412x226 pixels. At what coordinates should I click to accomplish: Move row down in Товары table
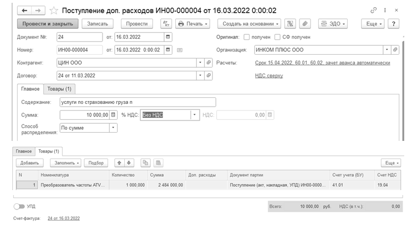129,163
